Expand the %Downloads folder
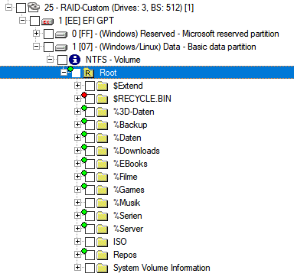294x280 pixels. tap(77, 151)
